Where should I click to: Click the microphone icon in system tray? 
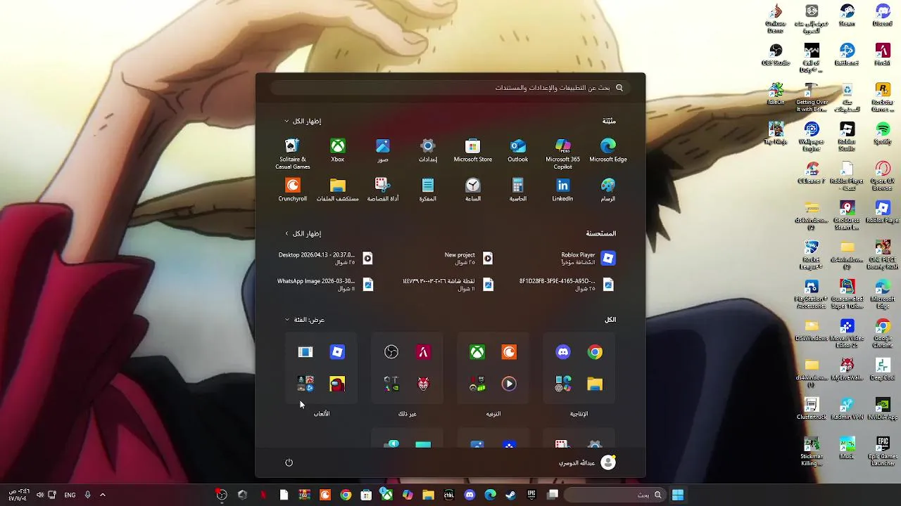click(x=87, y=495)
